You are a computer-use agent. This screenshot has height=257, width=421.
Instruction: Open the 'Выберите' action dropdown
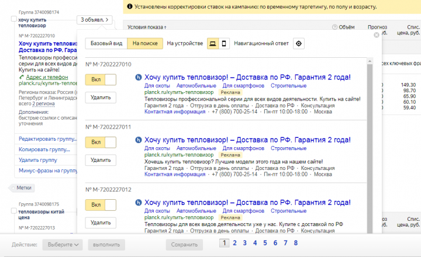[x=63, y=245]
